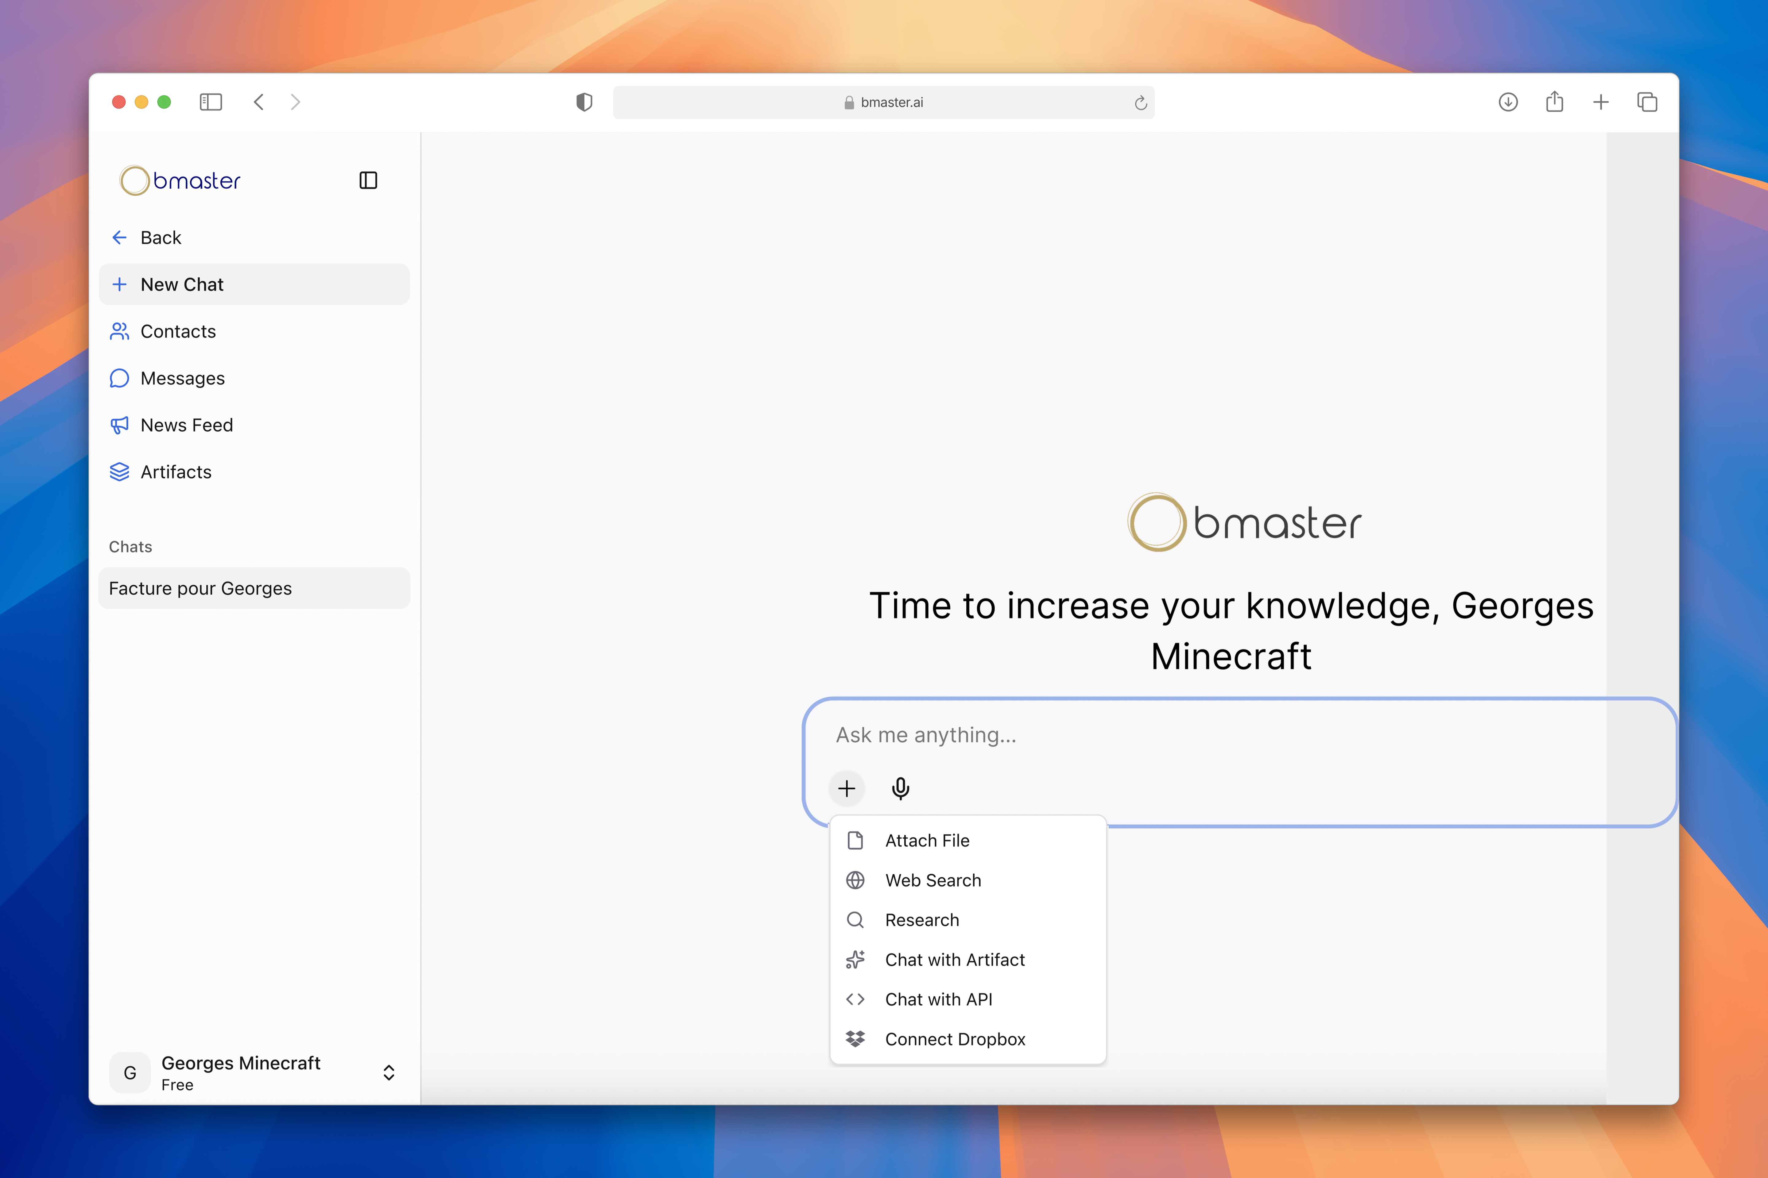Expand Georges Minecraft account switcher
The image size is (1768, 1178).
[389, 1072]
